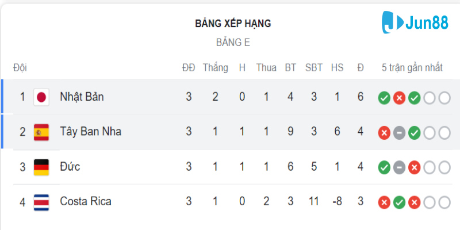Viewport: 460px width, 230px height.
Task: Click the Jun88 logo
Action: [x=416, y=23]
